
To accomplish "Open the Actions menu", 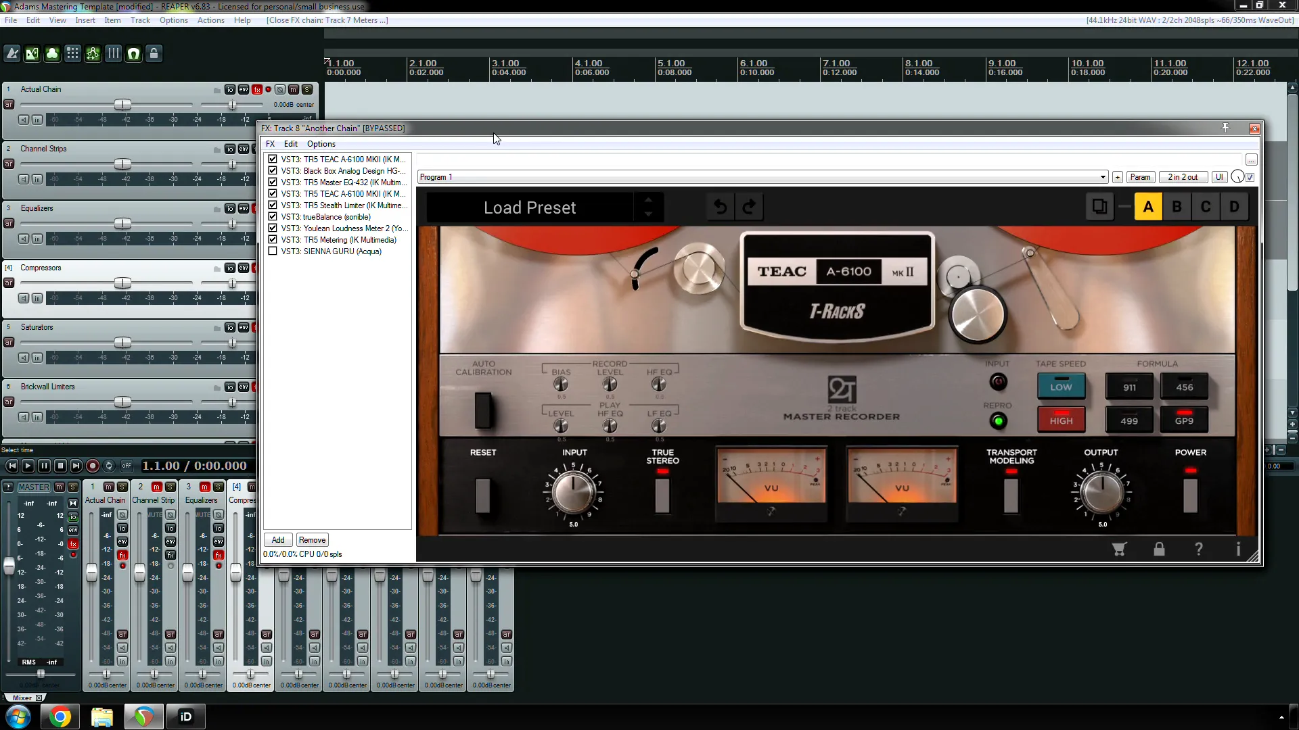I will [211, 20].
